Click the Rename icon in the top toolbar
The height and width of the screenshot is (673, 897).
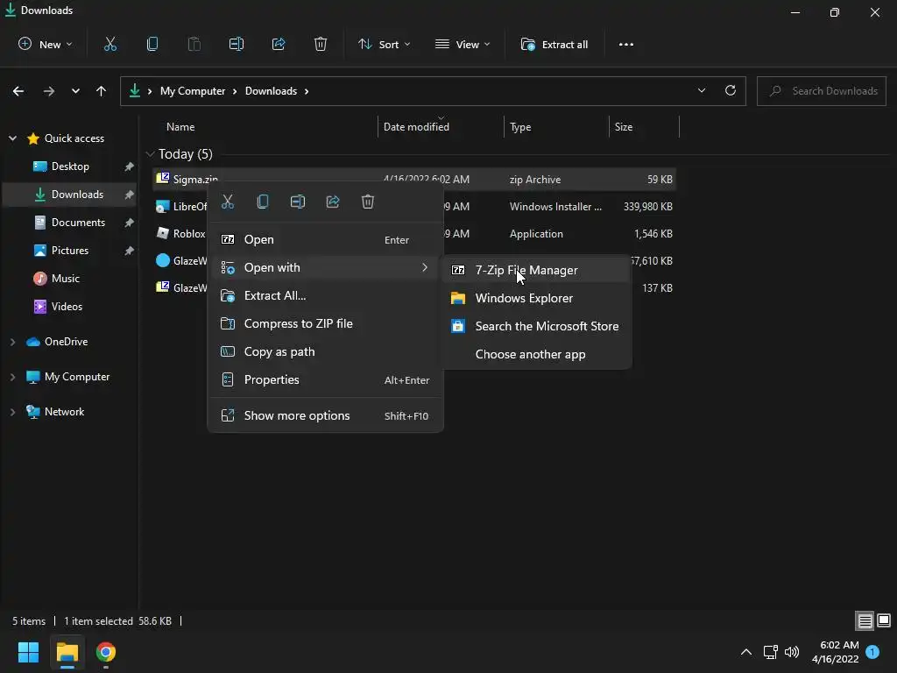coord(237,44)
